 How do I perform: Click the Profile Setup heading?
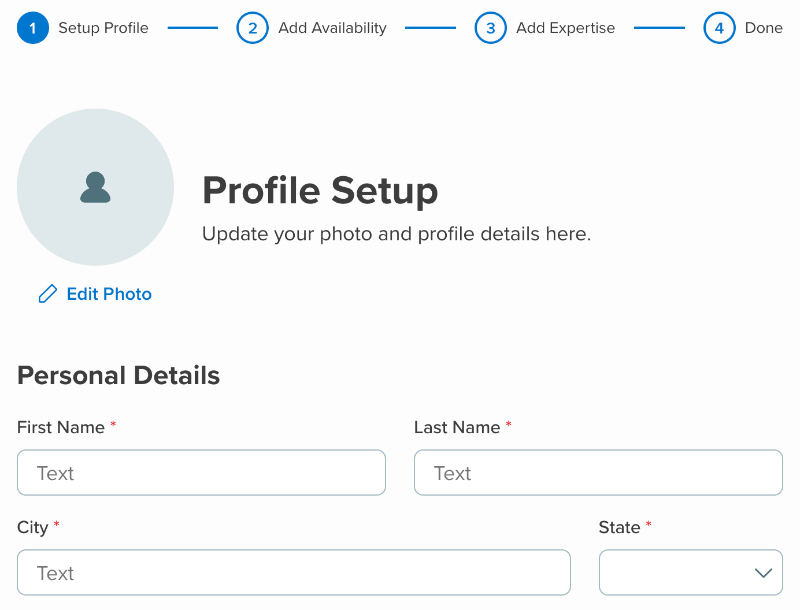point(320,191)
